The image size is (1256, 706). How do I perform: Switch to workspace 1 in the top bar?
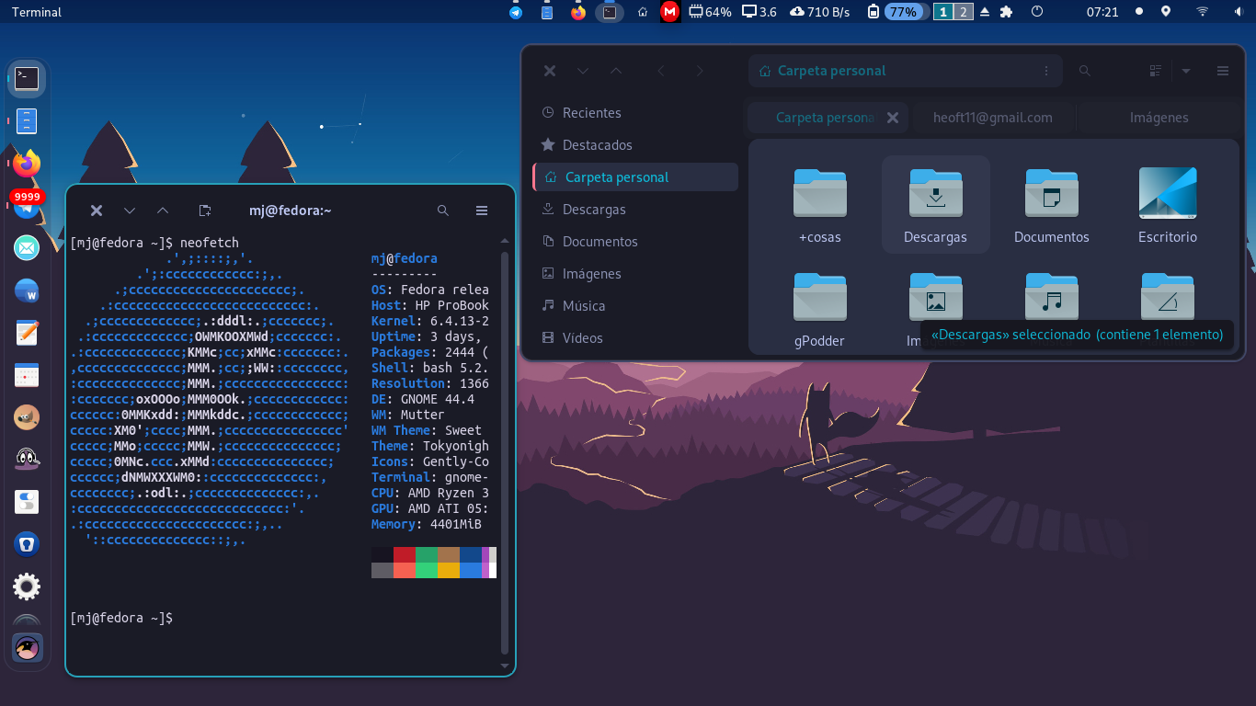click(x=943, y=12)
